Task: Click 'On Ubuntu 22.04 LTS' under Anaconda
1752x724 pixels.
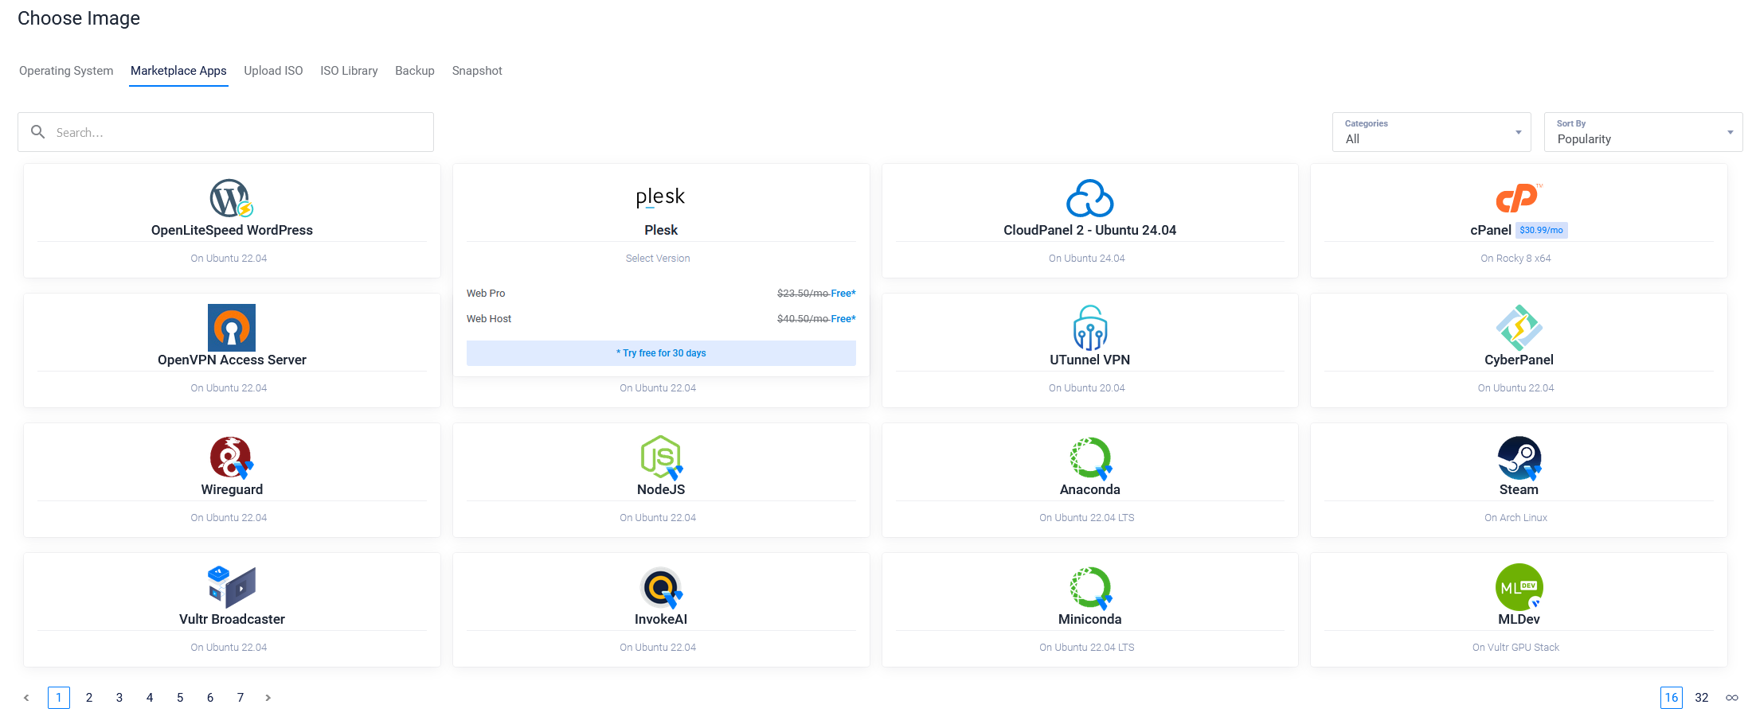Action: (1087, 518)
